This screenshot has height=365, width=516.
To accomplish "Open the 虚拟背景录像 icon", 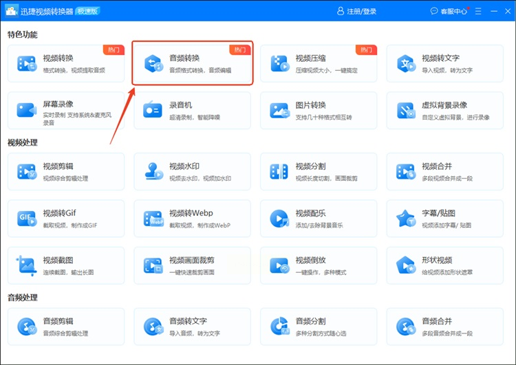I will click(406, 111).
